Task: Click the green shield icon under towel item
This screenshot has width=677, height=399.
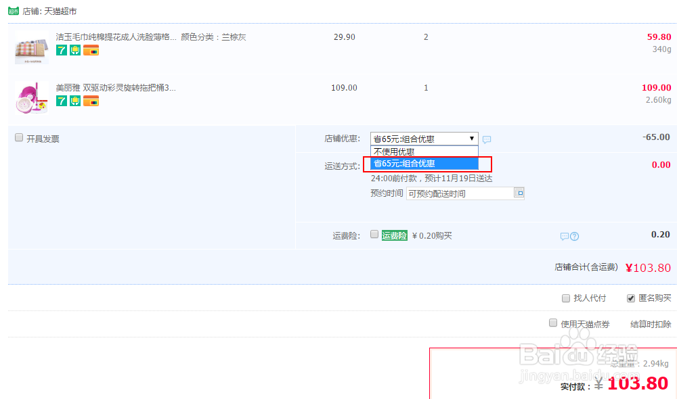Action: click(x=75, y=50)
